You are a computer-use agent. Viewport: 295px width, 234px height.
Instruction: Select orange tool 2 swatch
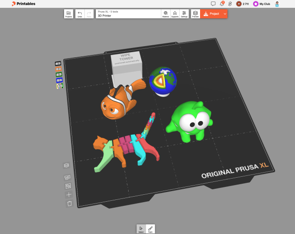pyautogui.click(x=59, y=69)
